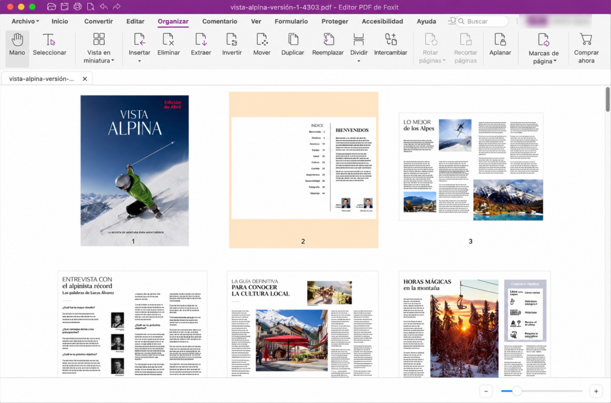Image resolution: width=611 pixels, height=403 pixels.
Task: Switch to the Inicio tab
Action: 60,21
